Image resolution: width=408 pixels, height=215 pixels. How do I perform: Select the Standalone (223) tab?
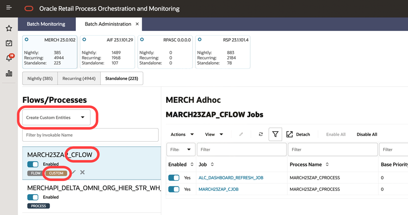[122, 78]
